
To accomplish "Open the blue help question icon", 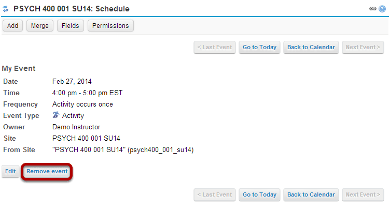I will 382,9.
